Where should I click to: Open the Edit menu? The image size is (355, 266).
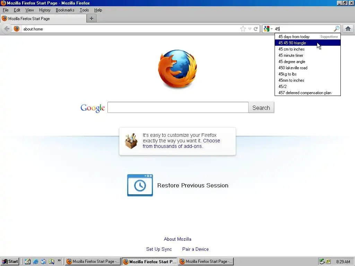point(17,10)
